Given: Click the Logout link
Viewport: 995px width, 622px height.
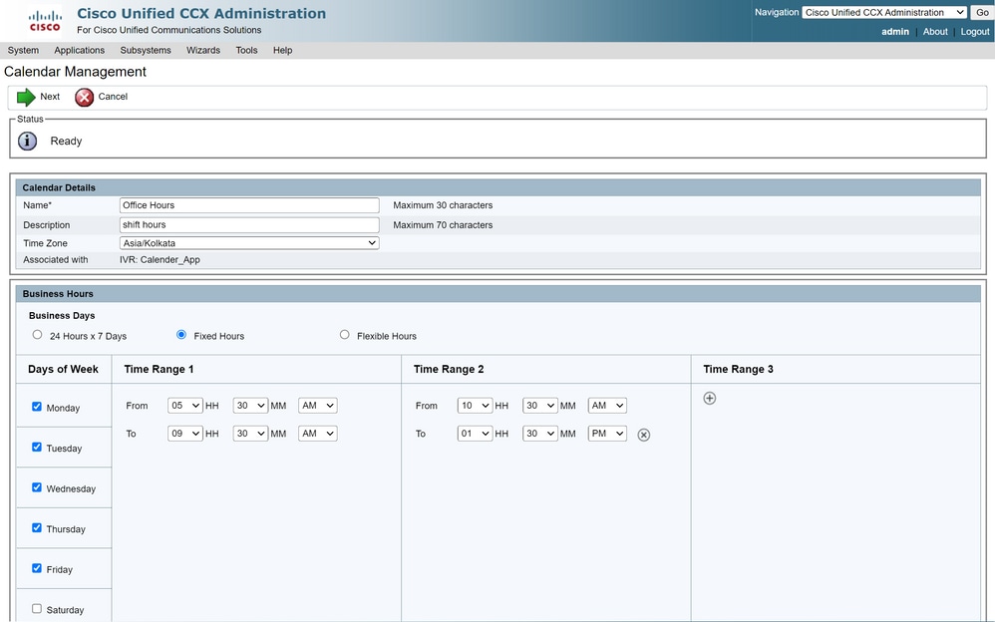Looking at the screenshot, I should (975, 32).
